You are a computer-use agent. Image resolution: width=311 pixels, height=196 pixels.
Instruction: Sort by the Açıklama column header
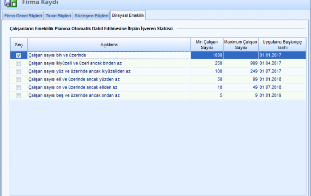coord(109,44)
